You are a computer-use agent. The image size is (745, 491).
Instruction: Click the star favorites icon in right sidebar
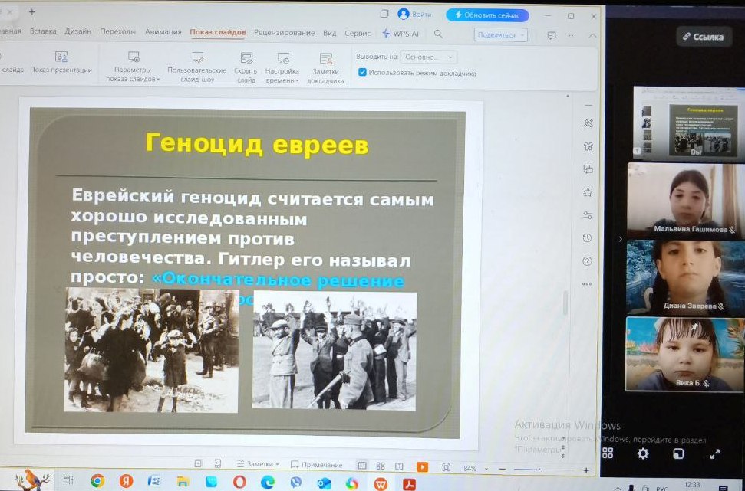(x=588, y=192)
